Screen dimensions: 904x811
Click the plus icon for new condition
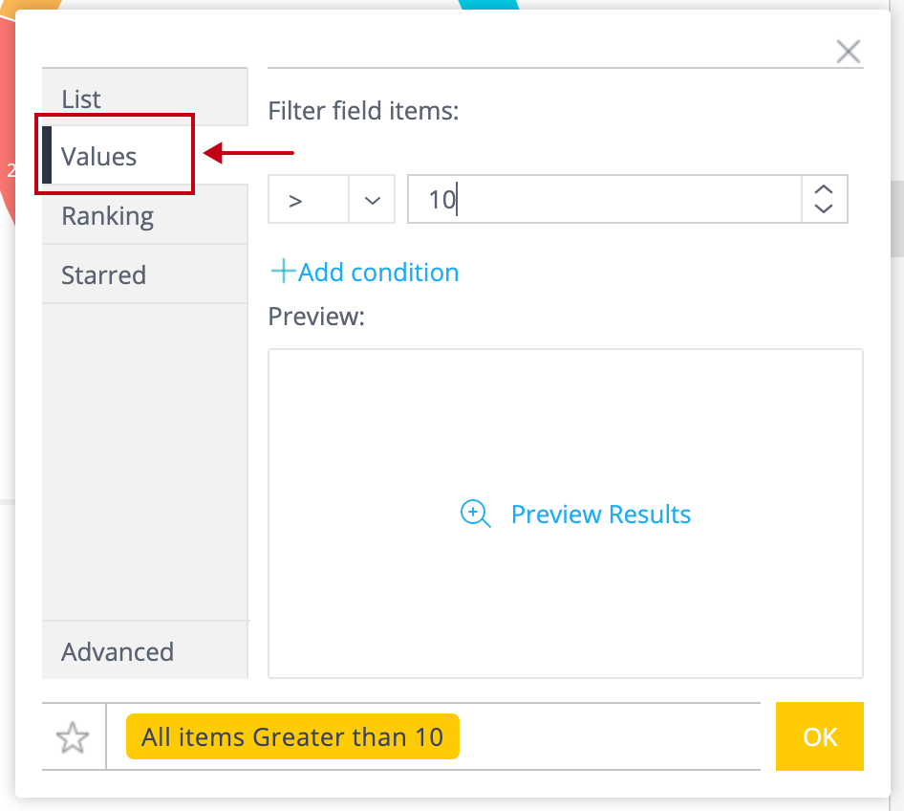coord(283,272)
